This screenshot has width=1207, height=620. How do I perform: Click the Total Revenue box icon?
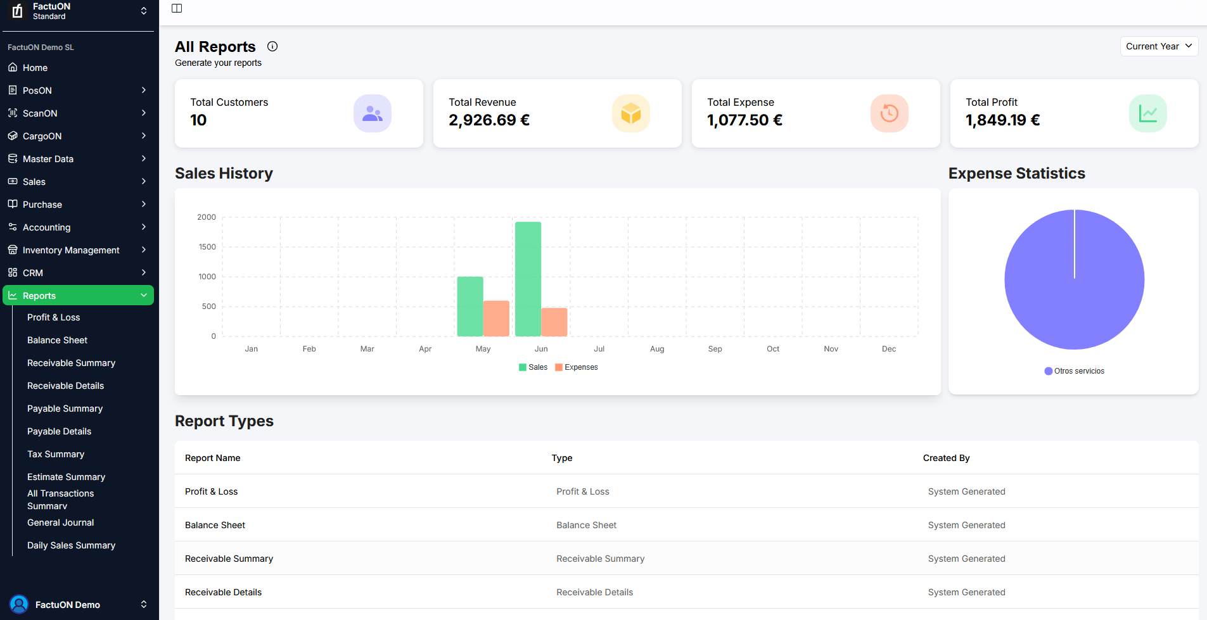(631, 113)
